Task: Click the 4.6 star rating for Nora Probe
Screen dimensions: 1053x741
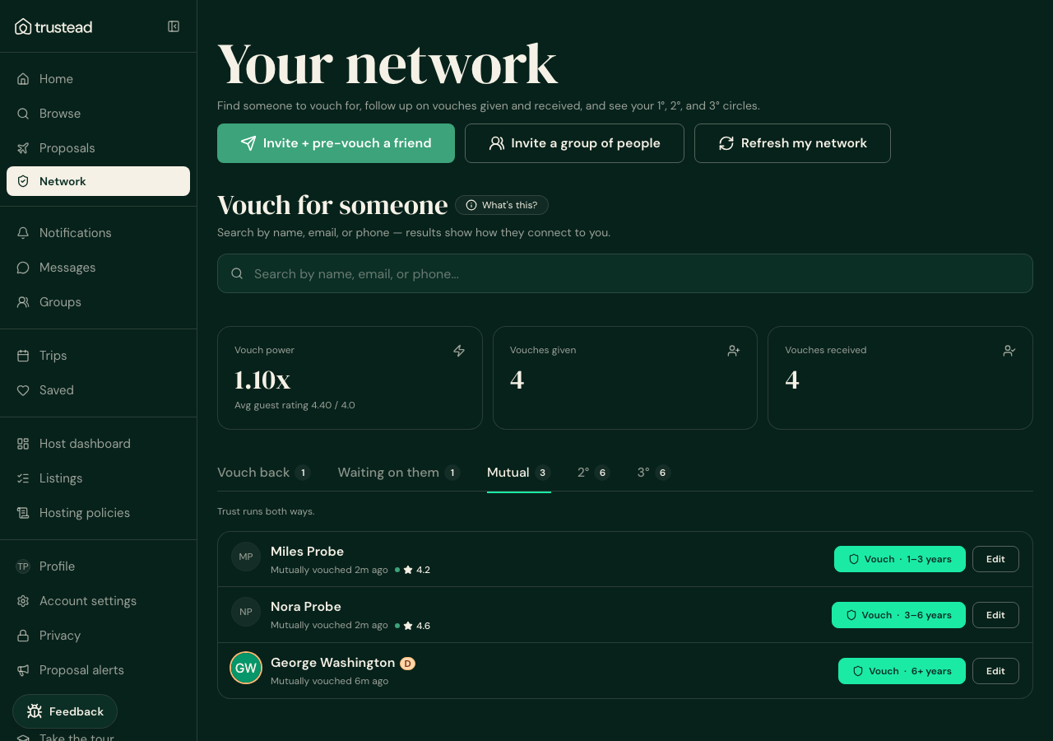Action: [416, 626]
